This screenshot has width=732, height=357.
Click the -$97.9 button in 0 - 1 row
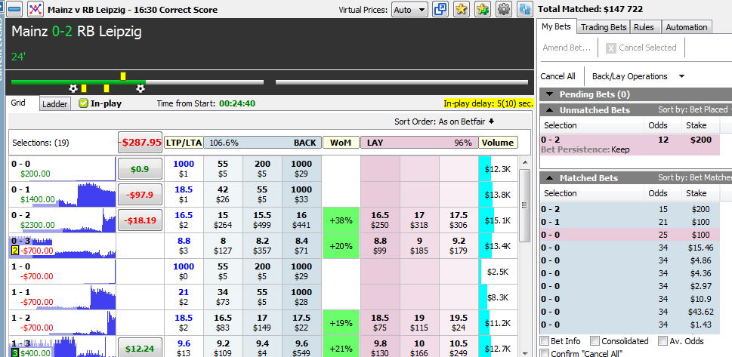point(140,195)
